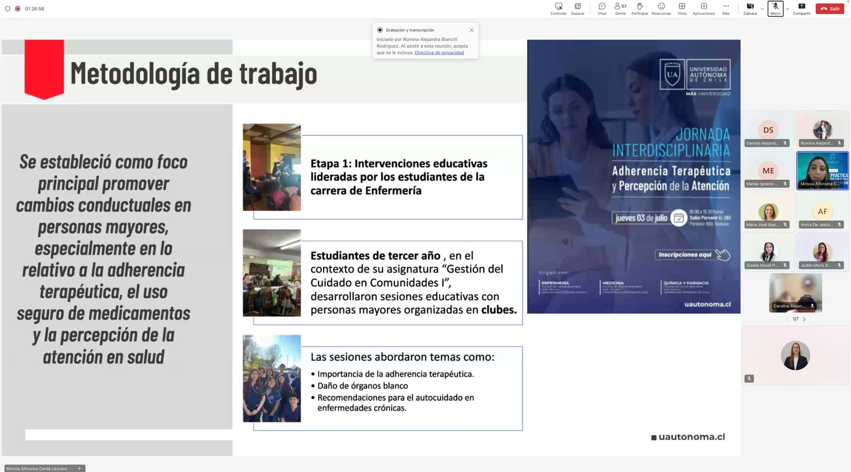This screenshot has width=851, height=472.
Task: Select Romina Alejand... participant tile
Action: [x=822, y=129]
